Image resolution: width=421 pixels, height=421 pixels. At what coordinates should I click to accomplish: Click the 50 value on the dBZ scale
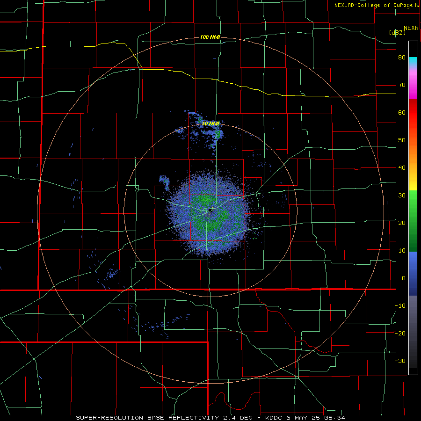[x=402, y=140]
